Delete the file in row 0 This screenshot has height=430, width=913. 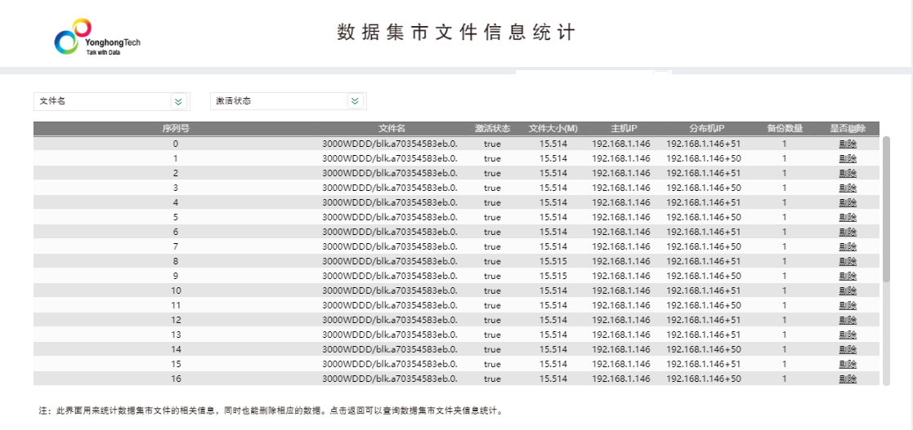coord(848,144)
